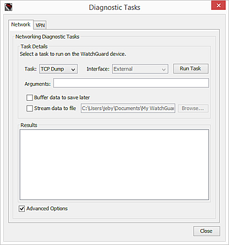Enable Stream data to file checkbox

click(30, 108)
